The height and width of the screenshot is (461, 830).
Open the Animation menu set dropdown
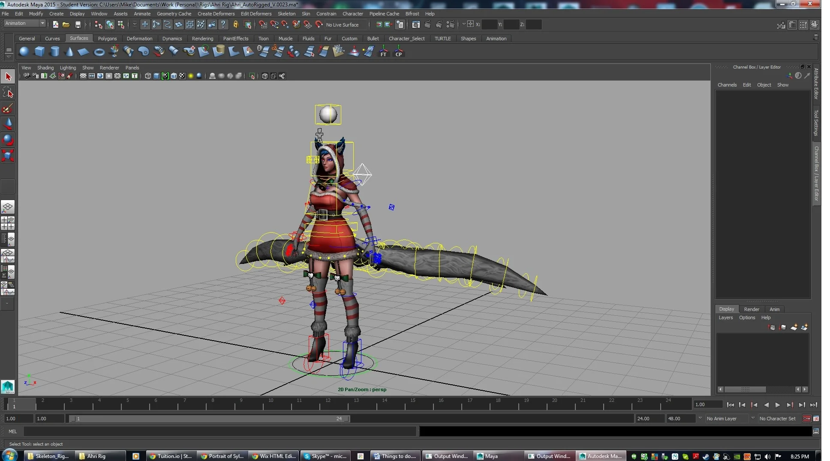(25, 24)
